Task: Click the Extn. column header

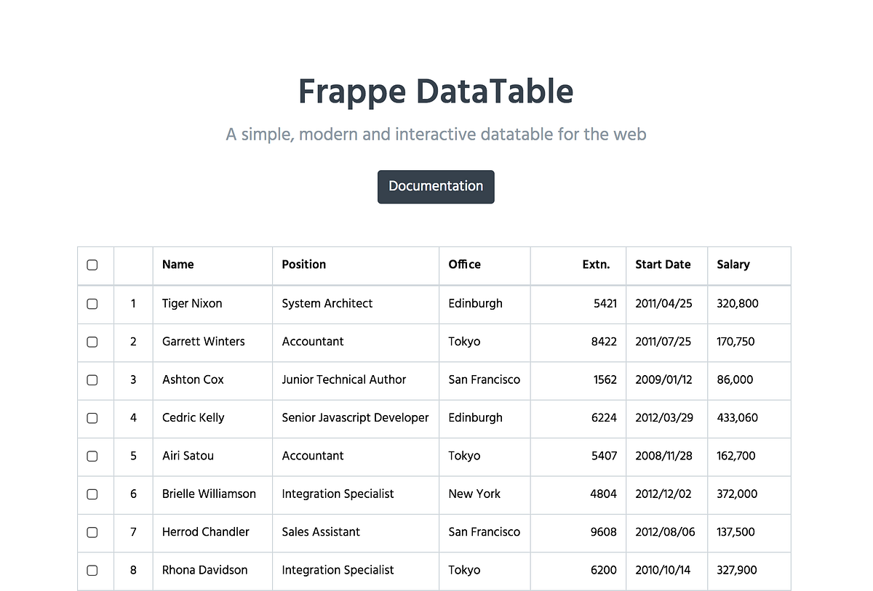Action: (x=596, y=265)
